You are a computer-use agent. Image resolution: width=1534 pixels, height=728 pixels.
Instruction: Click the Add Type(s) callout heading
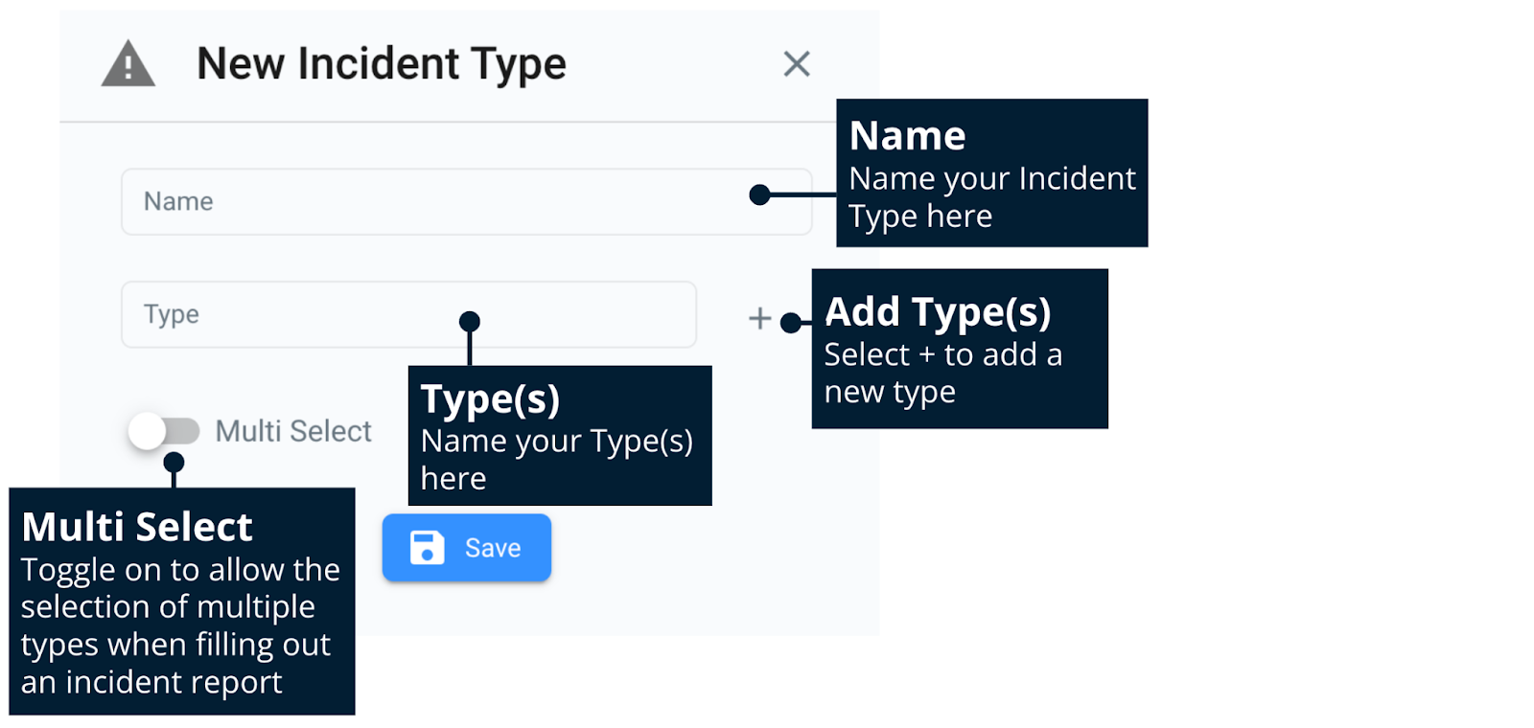pyautogui.click(x=938, y=311)
